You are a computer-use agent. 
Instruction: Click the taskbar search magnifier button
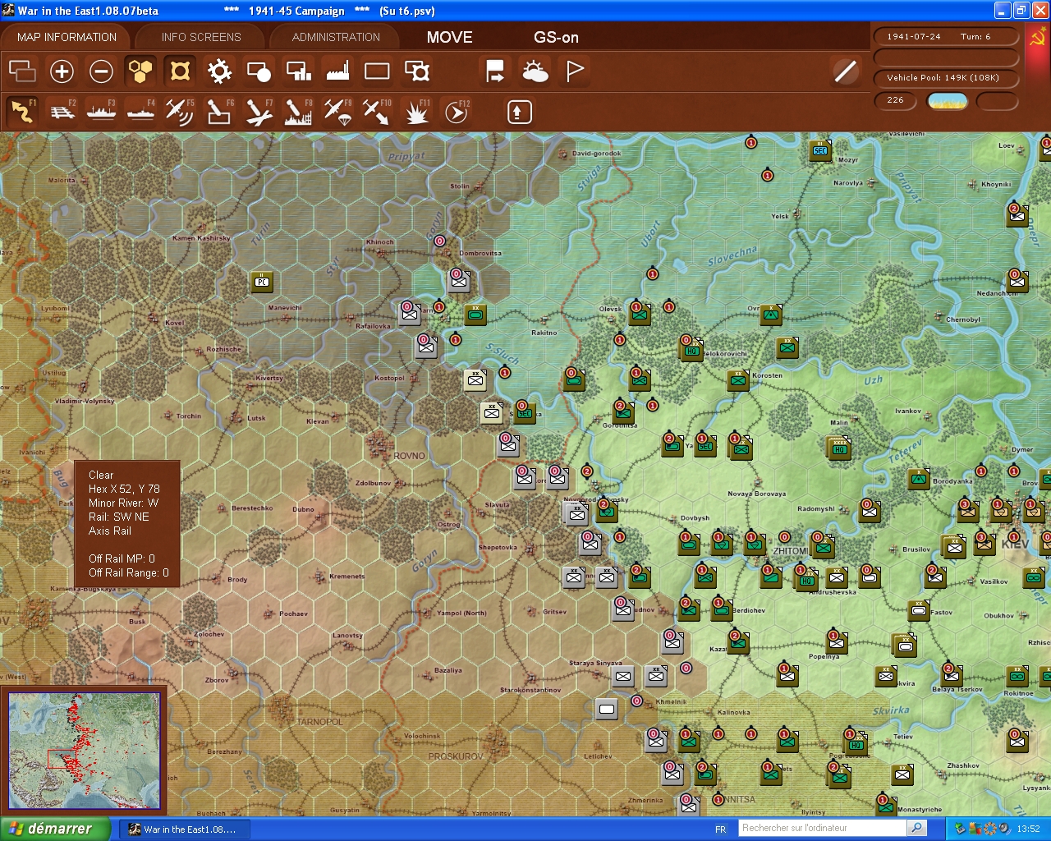[x=917, y=828]
